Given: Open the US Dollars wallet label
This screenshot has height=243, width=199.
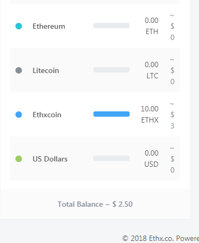Looking at the screenshot, I should 50,159.
